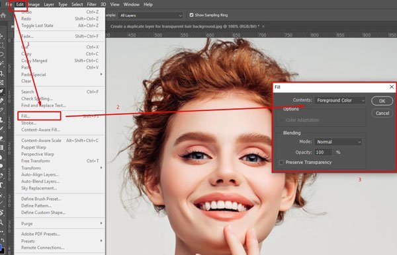Choose Free Transform menu entry
The height and width of the screenshot is (255, 397).
click(x=60, y=161)
